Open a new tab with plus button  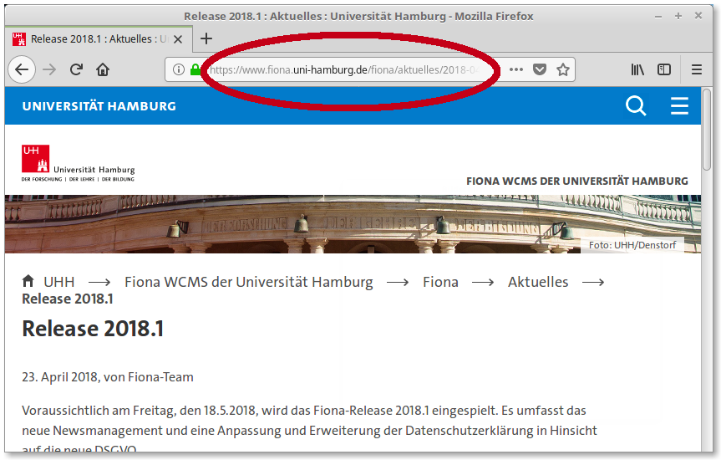click(x=206, y=38)
